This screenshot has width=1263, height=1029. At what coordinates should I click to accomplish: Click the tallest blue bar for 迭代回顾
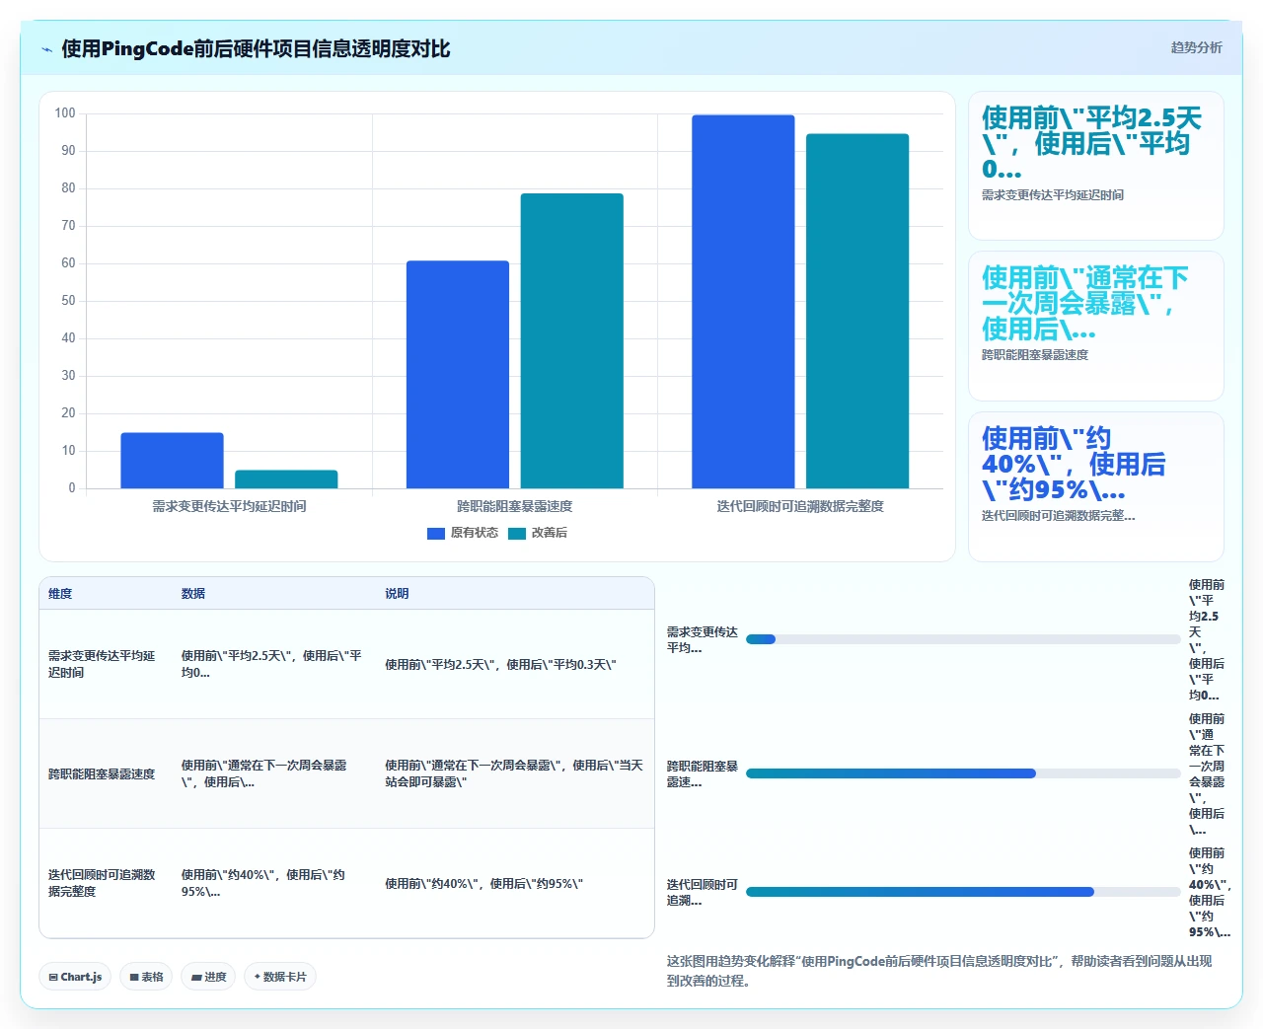click(743, 302)
